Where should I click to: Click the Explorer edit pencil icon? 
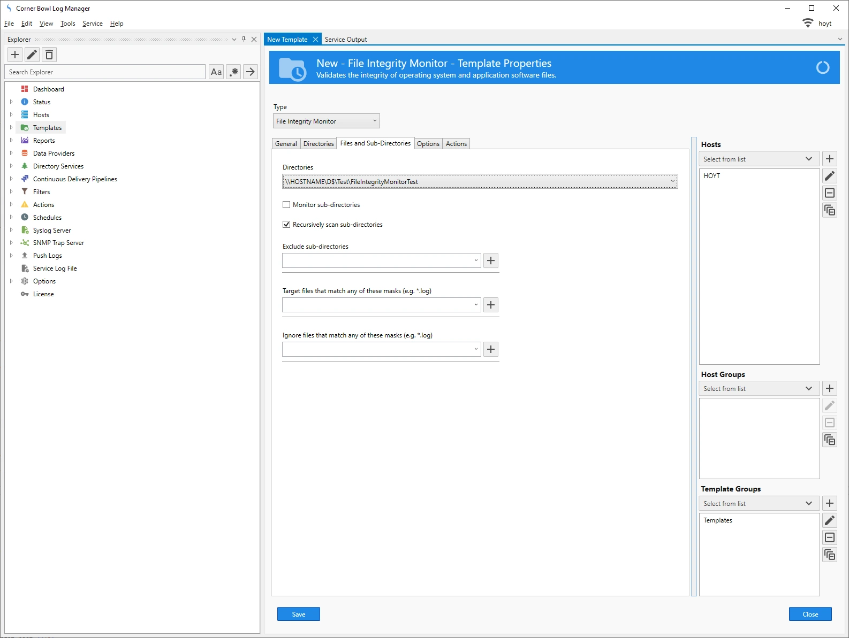tap(32, 55)
